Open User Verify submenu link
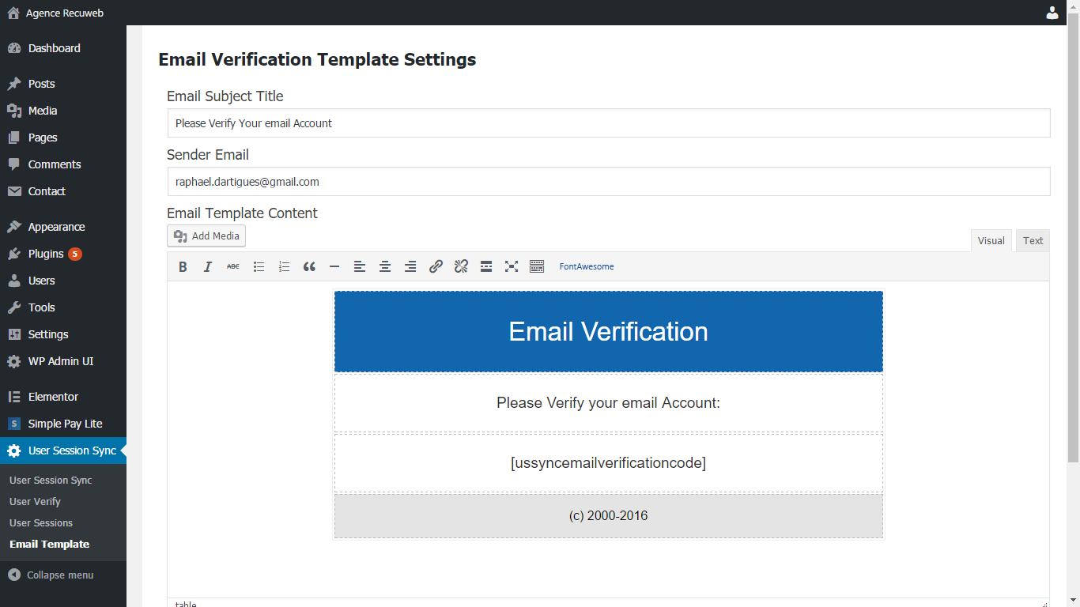This screenshot has height=607, width=1080. pos(35,501)
